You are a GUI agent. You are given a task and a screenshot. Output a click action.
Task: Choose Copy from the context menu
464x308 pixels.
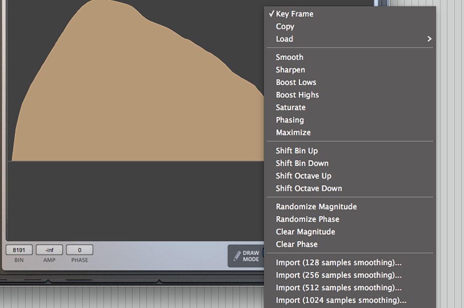coord(350,26)
